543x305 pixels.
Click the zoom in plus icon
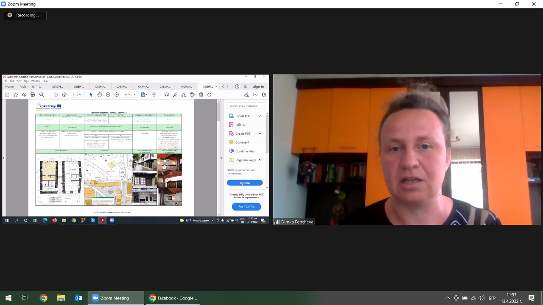pyautogui.click(x=117, y=94)
